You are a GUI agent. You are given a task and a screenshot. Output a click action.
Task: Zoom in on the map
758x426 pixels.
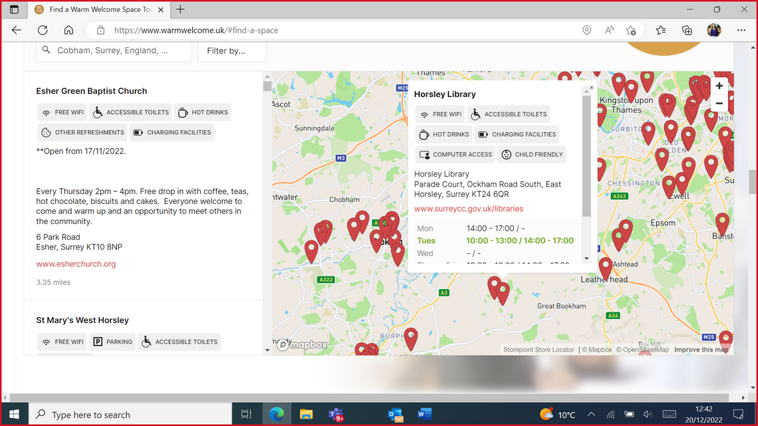pos(719,86)
